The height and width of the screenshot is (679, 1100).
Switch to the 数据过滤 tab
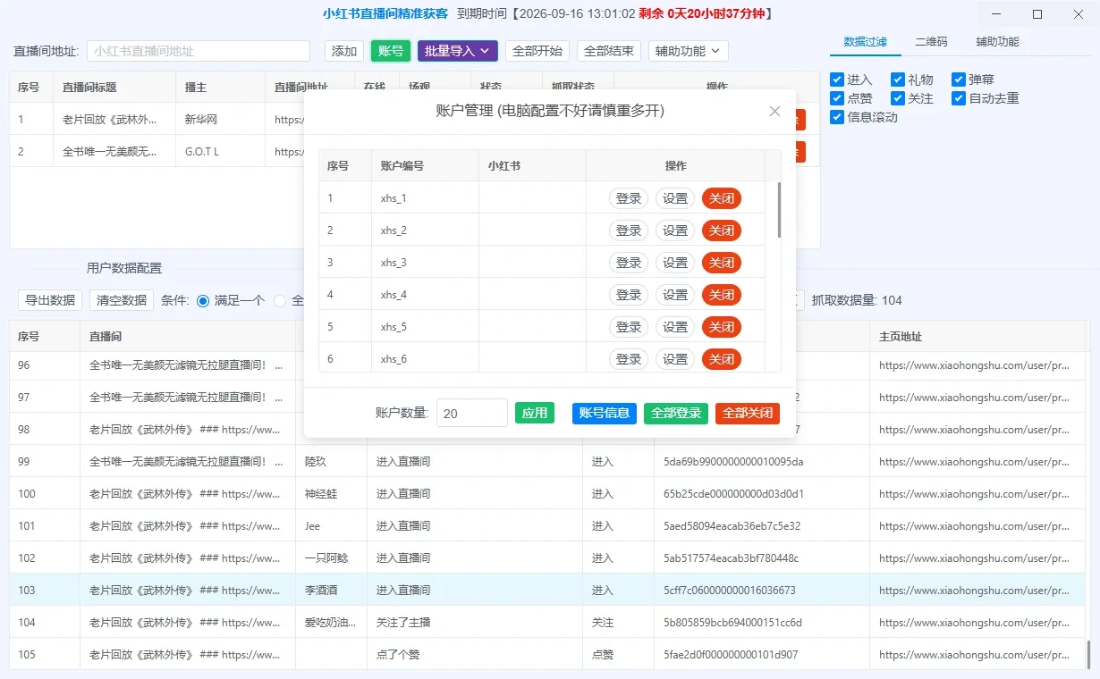tap(866, 42)
